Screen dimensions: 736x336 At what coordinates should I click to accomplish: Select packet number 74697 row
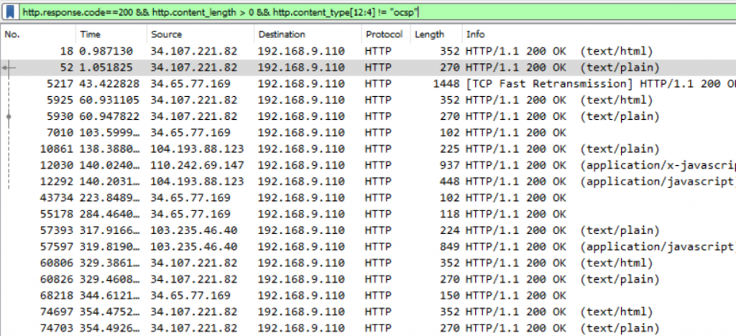click(368, 312)
